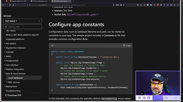The height and width of the screenshot is (102, 183).
Task: Click the filter funnel icon in sidebar
Action: (x=6, y=27)
